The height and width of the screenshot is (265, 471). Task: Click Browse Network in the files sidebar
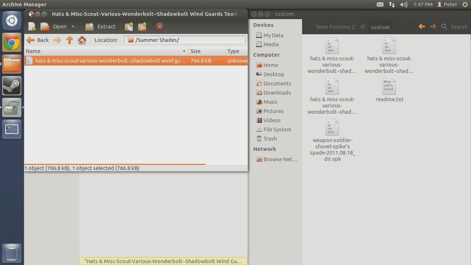(277, 159)
